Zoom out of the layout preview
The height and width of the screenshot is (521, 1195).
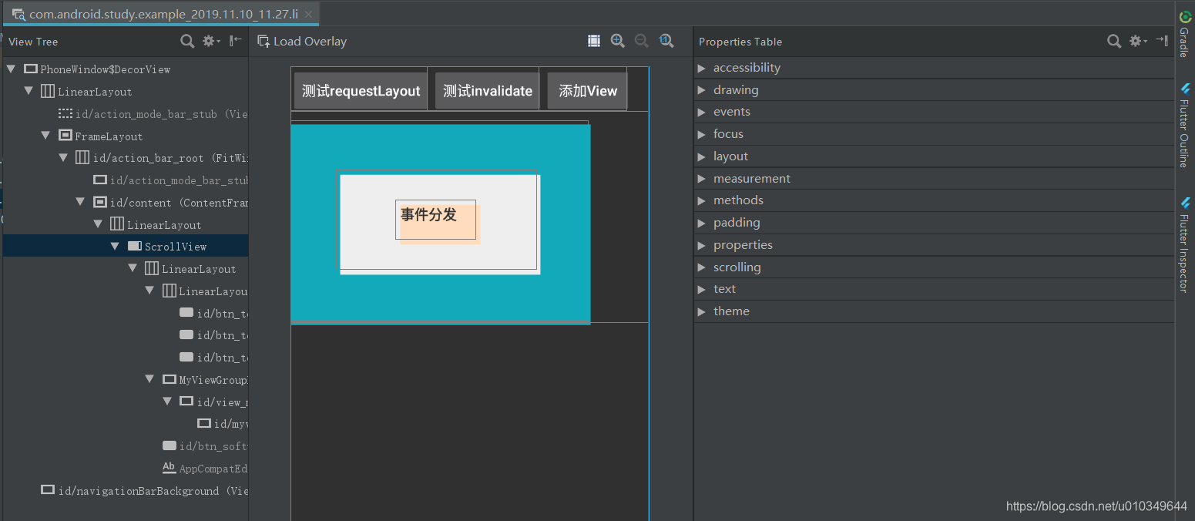tap(642, 41)
